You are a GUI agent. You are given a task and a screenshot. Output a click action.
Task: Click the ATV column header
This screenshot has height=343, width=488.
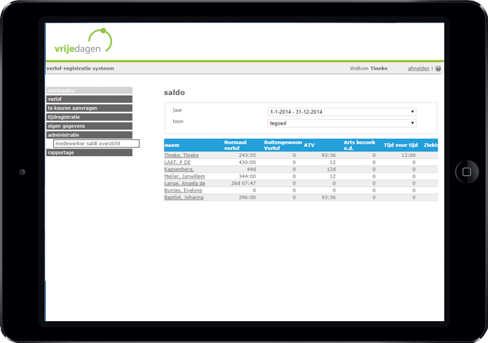tap(309, 145)
